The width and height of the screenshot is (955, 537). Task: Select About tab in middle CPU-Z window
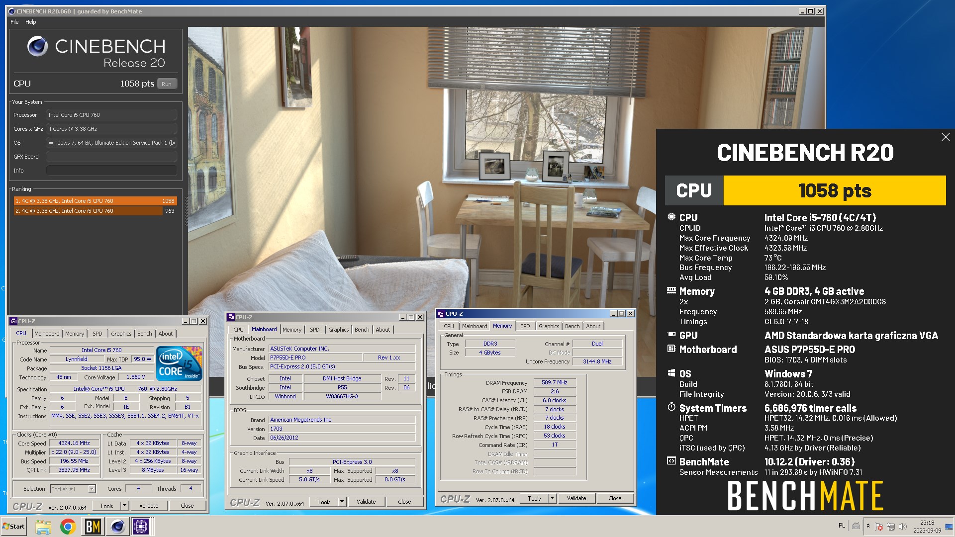click(x=383, y=330)
